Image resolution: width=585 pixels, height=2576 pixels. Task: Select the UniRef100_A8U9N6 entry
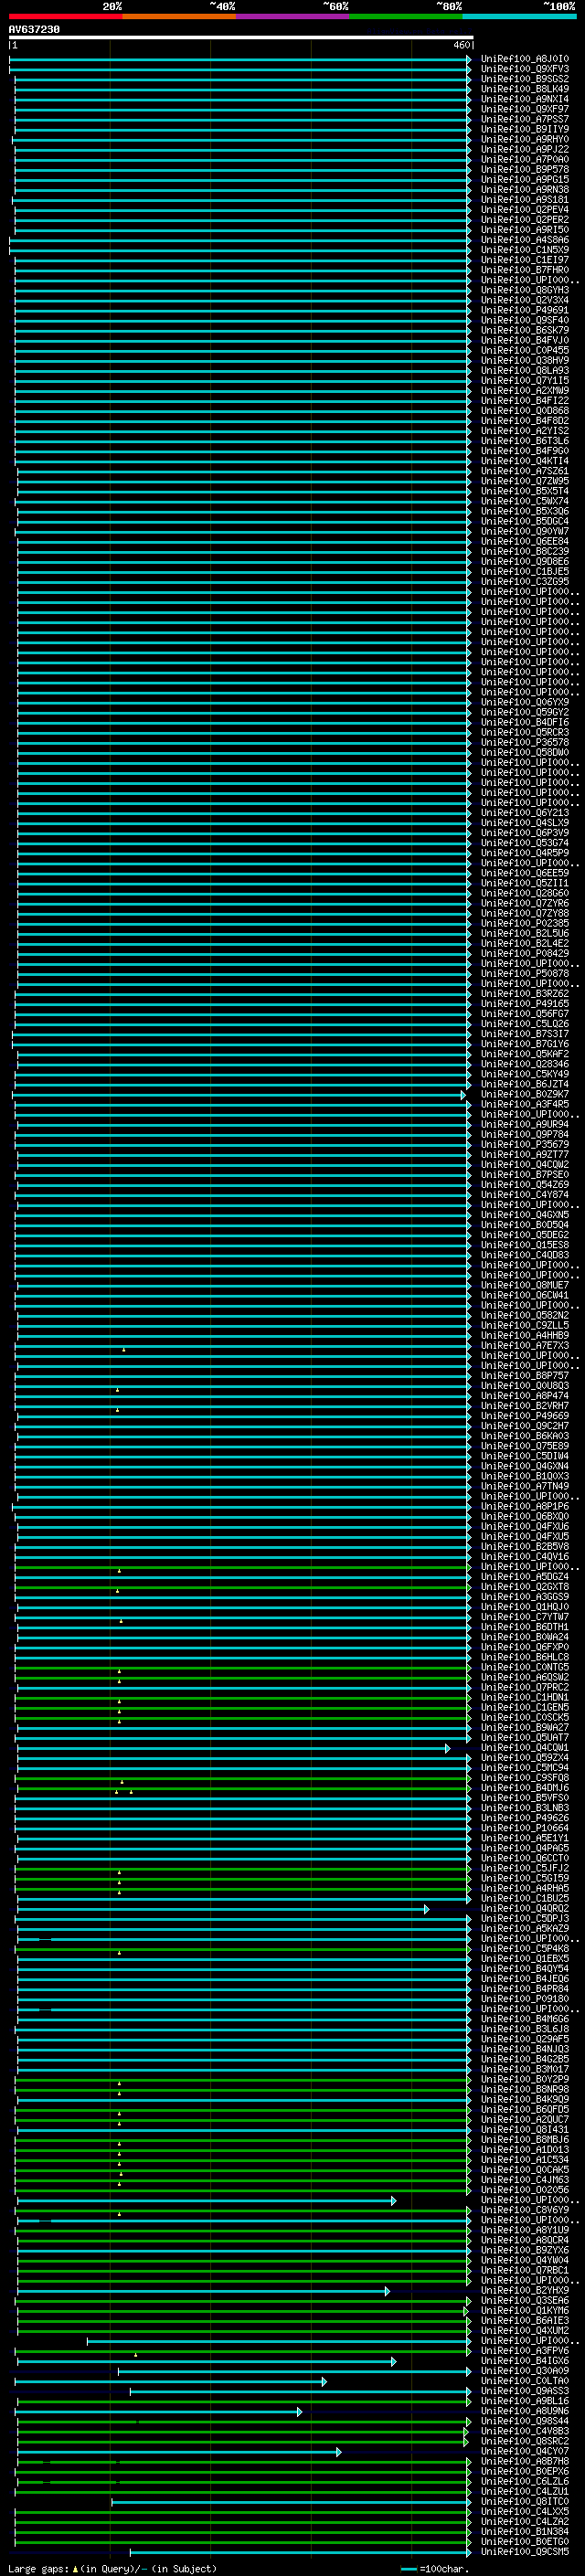tap(525, 2411)
